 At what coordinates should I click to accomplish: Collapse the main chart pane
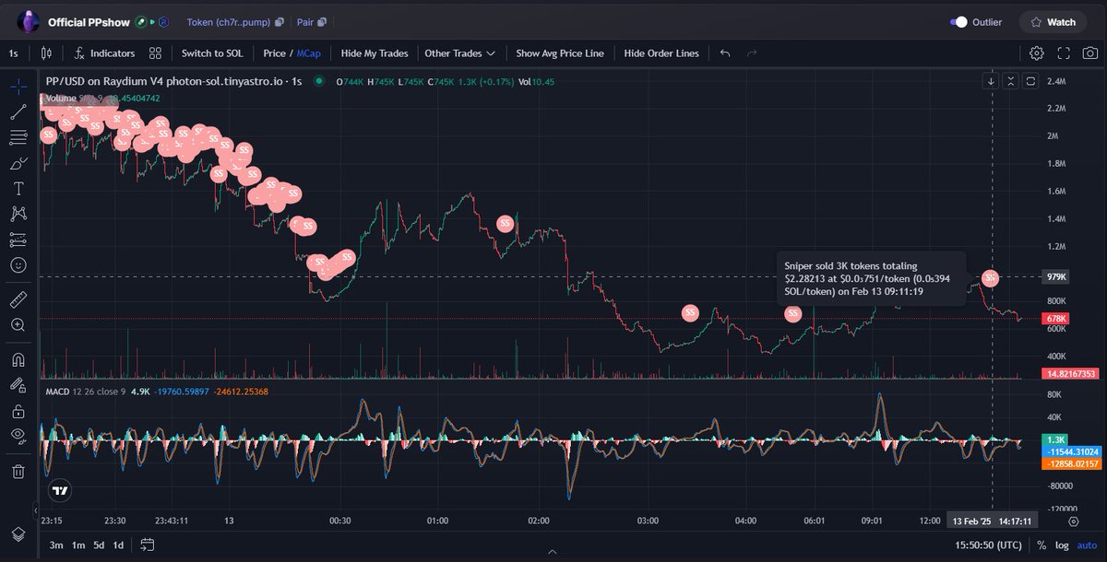click(1011, 81)
